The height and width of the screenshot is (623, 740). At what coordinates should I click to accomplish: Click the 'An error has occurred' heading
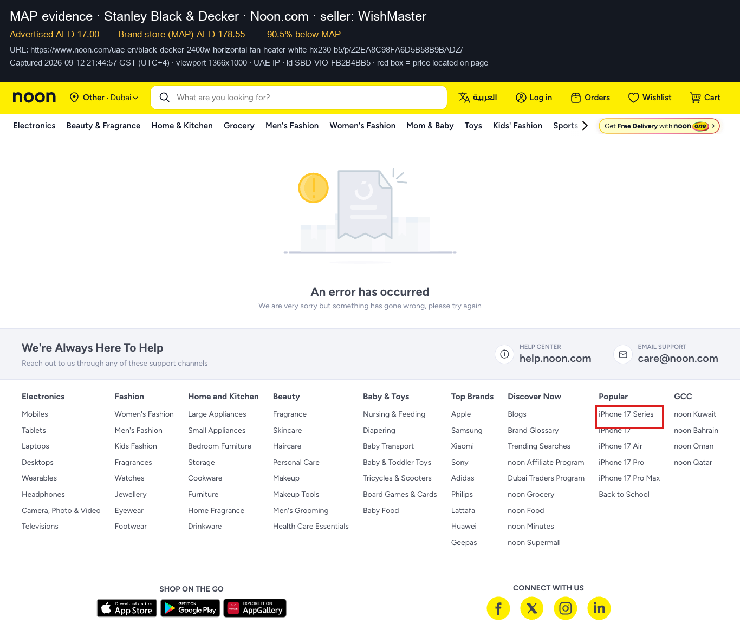pyautogui.click(x=370, y=292)
